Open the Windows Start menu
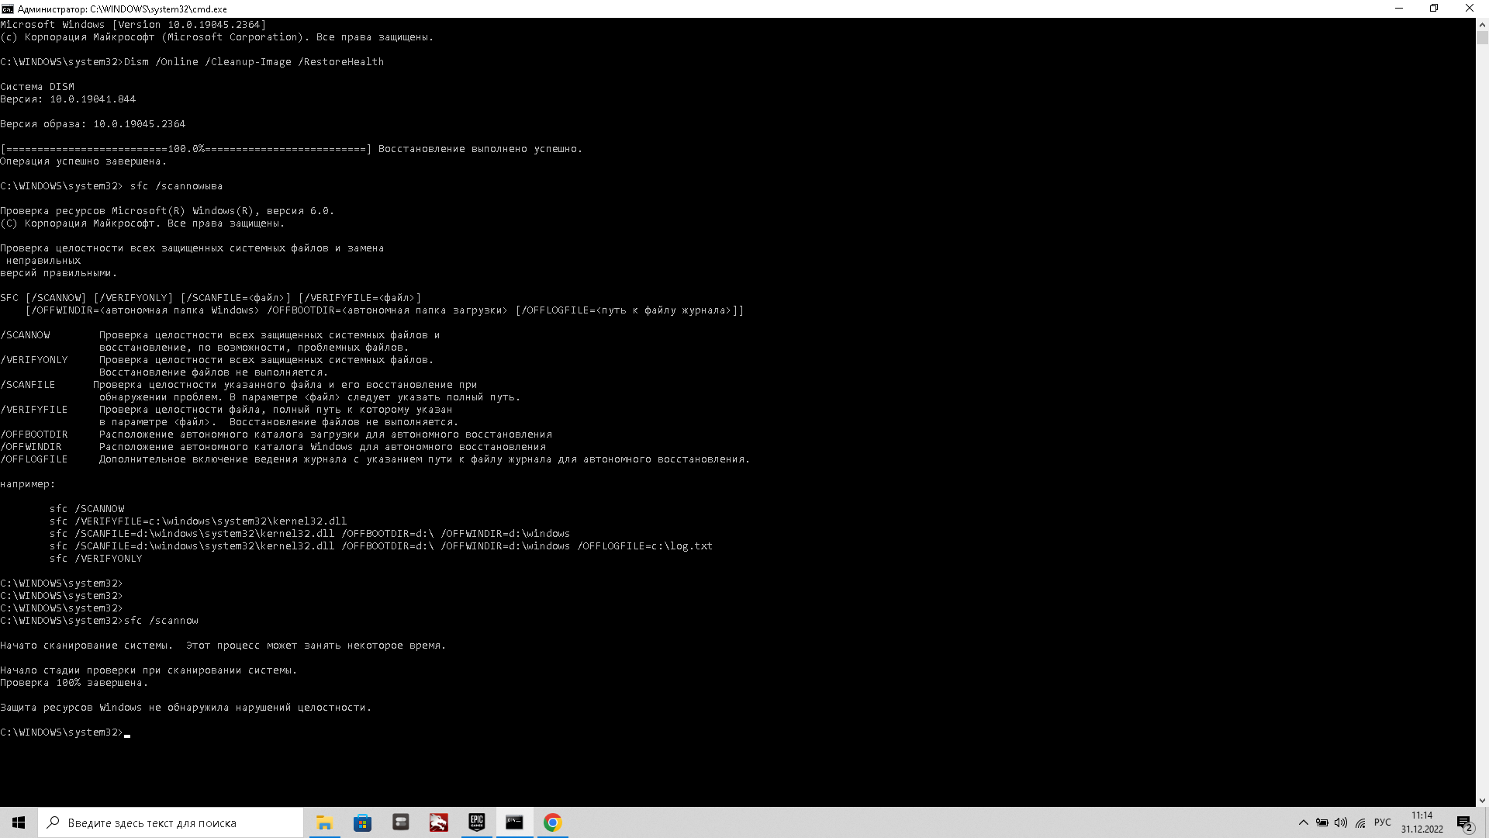 point(19,822)
